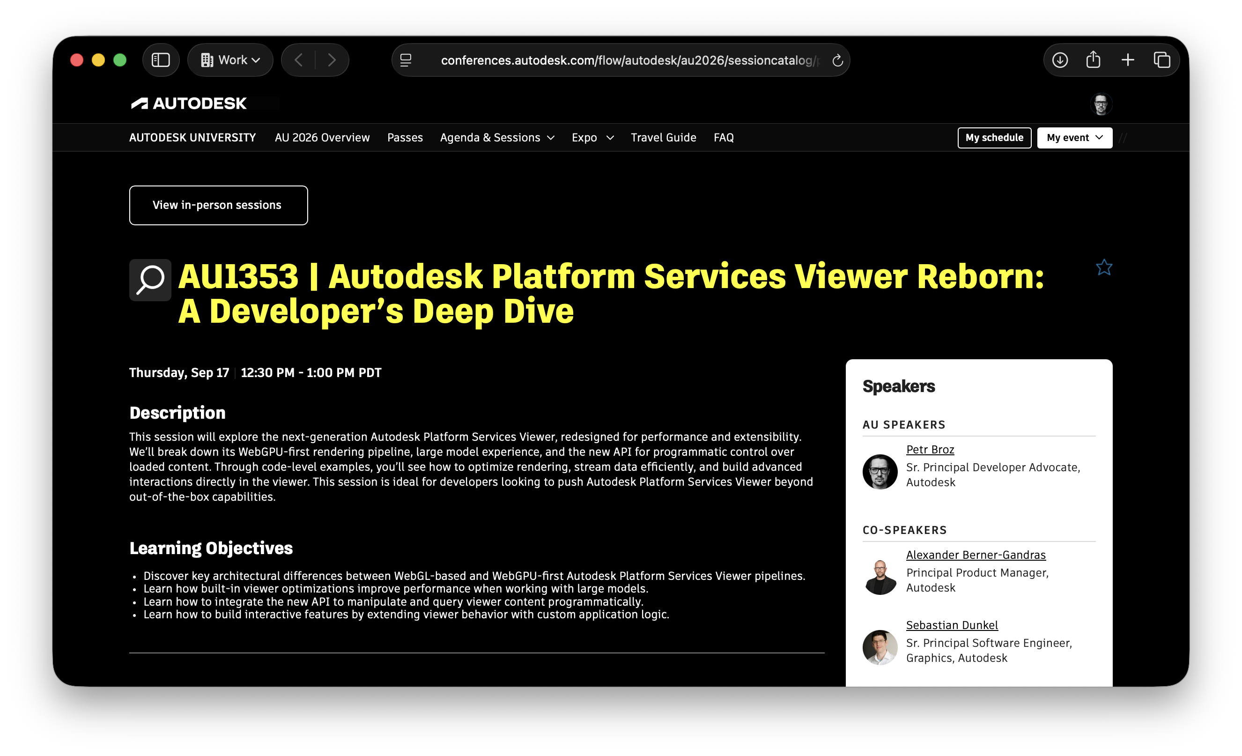Open the user profile avatar in header
Image resolution: width=1242 pixels, height=756 pixels.
pyautogui.click(x=1101, y=104)
